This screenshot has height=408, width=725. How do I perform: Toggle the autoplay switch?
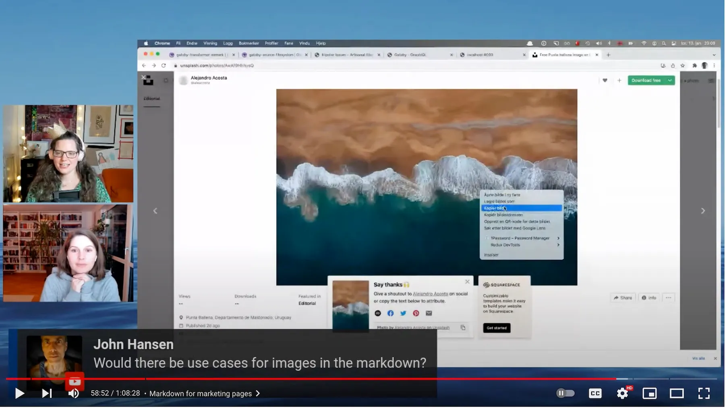pyautogui.click(x=565, y=393)
